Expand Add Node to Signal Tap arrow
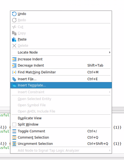124x160 pixels. [110, 150]
